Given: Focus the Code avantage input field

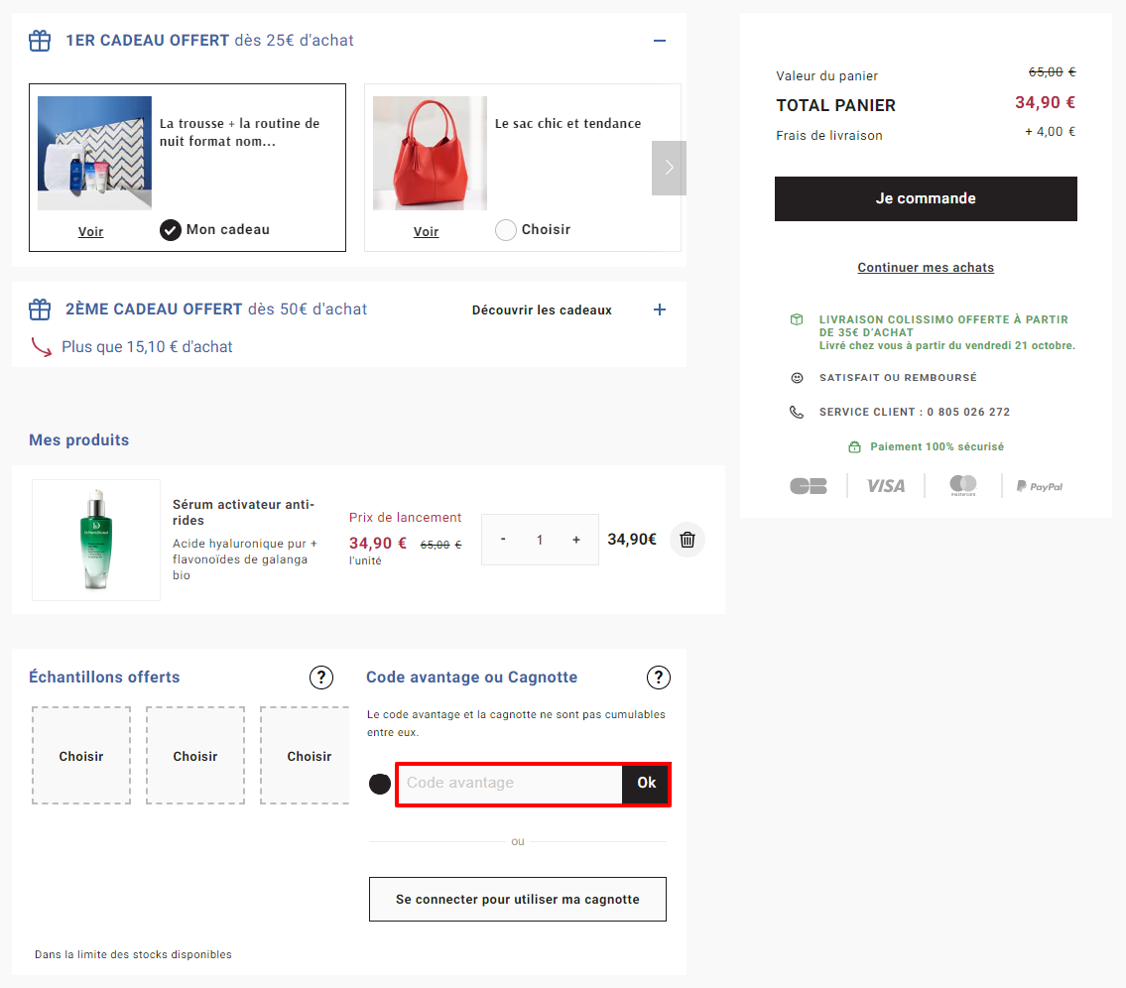Looking at the screenshot, I should (509, 784).
